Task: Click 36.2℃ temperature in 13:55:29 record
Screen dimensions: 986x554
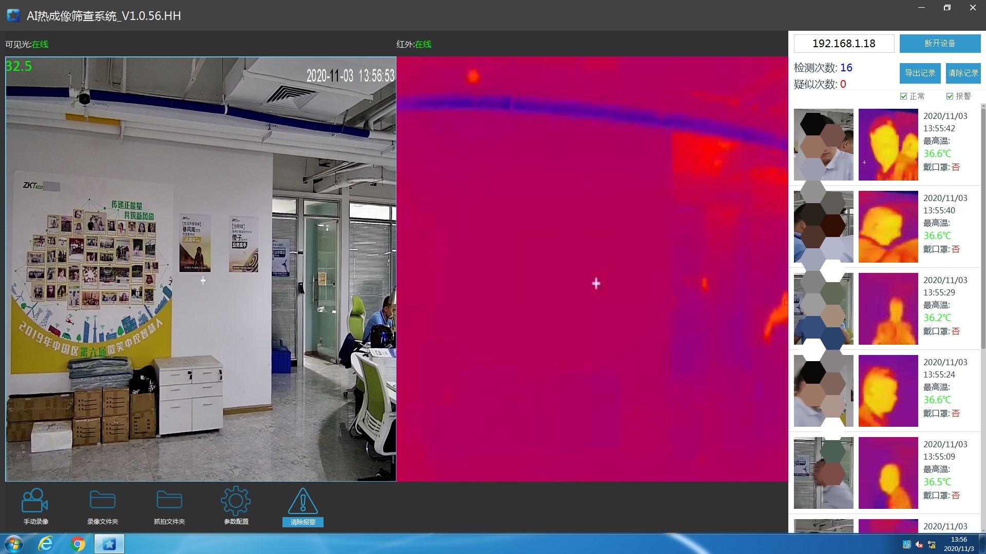Action: tap(937, 318)
